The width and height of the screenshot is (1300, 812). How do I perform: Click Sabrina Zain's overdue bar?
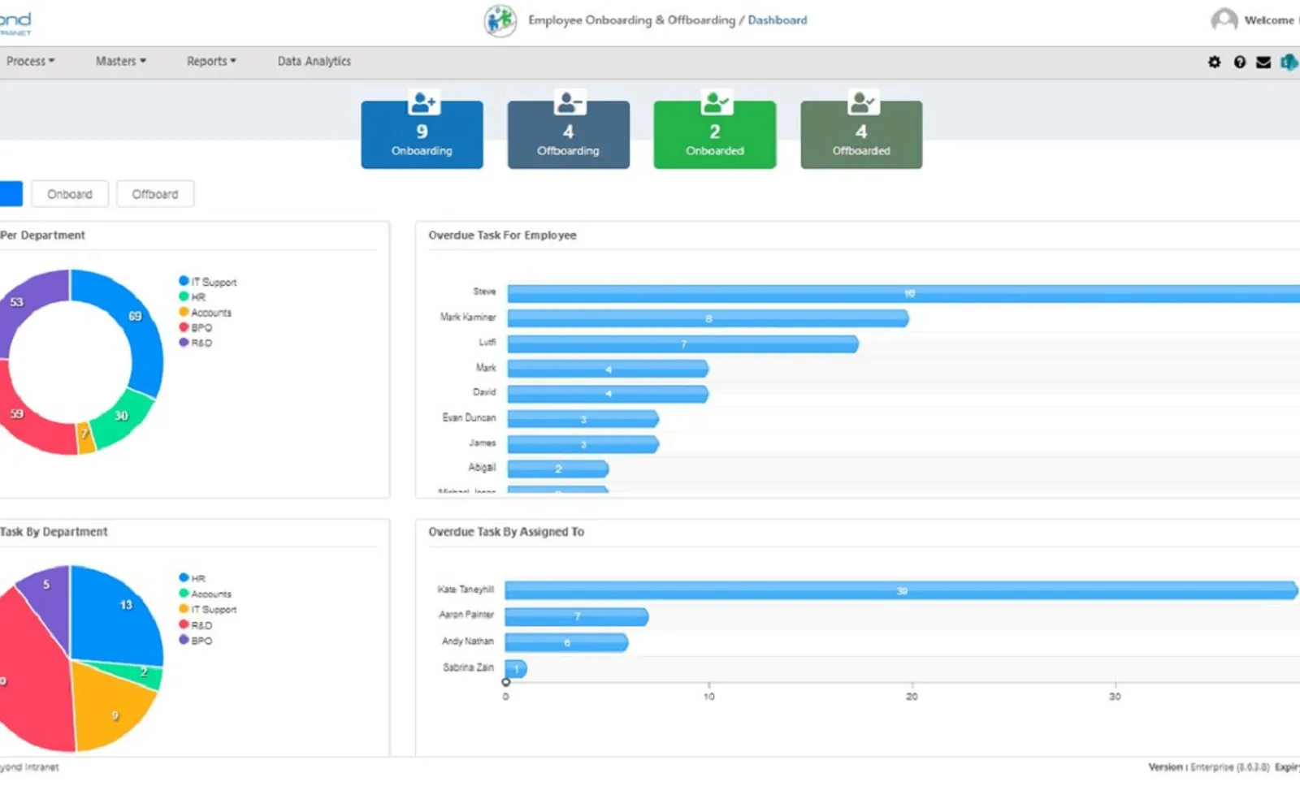(x=516, y=668)
